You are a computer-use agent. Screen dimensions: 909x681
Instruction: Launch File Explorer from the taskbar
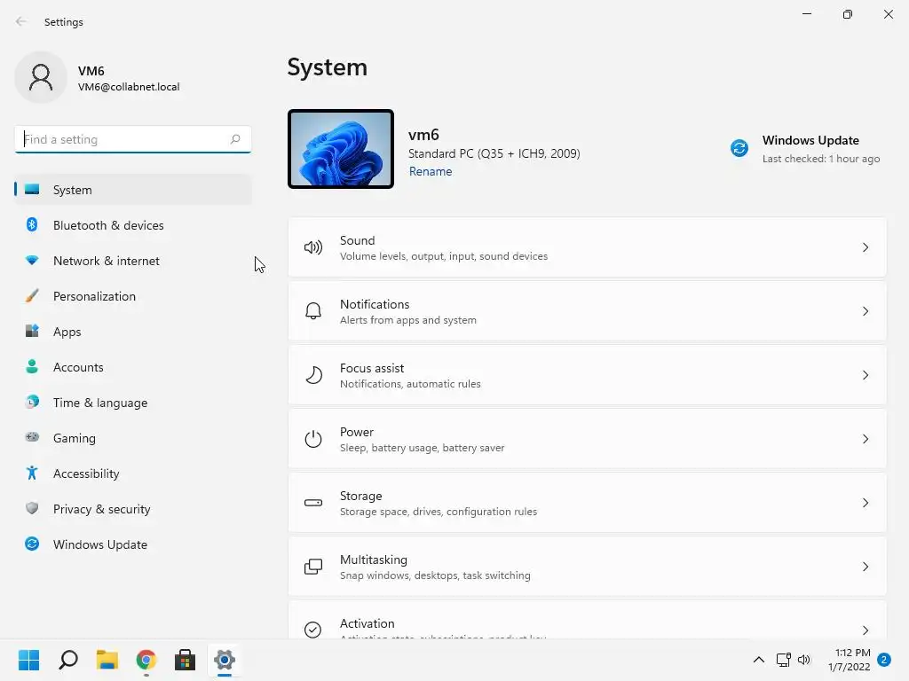click(107, 660)
